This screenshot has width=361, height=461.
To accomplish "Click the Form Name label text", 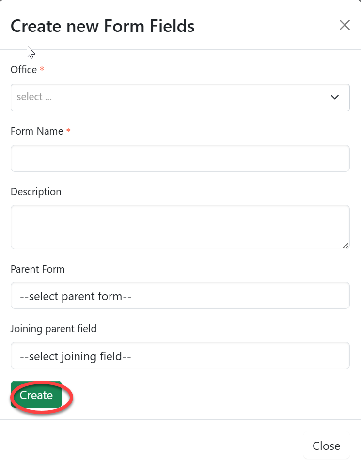I will [x=37, y=131].
